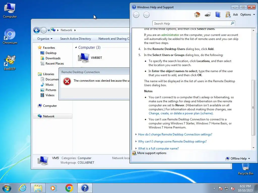258x193 pixels.
Task: Collapse the Computer (3) group
Action: (76, 47)
